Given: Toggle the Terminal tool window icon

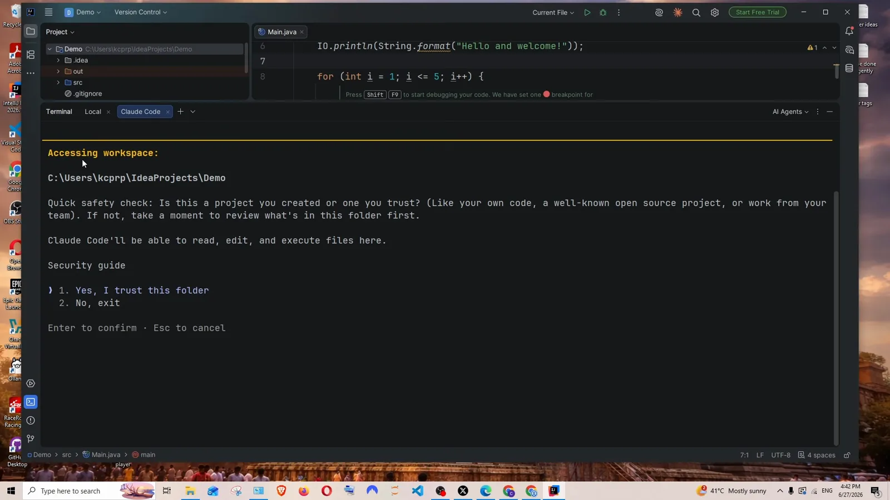Looking at the screenshot, I should click(x=31, y=402).
